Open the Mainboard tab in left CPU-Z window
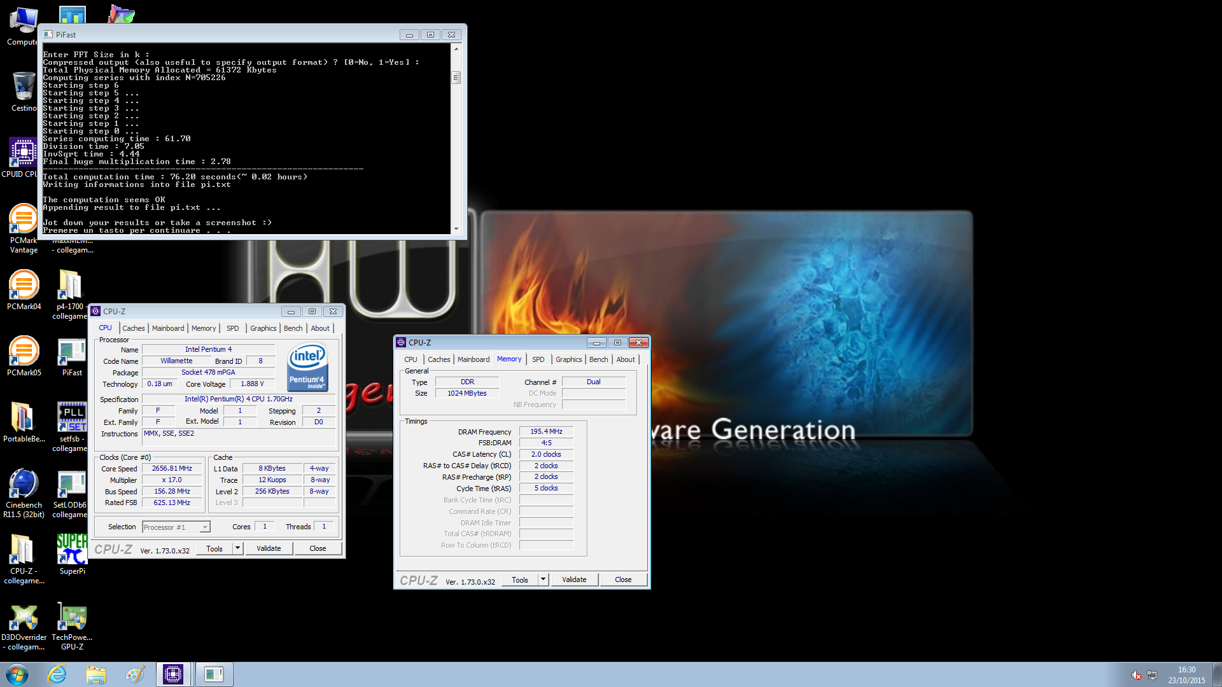 point(168,328)
